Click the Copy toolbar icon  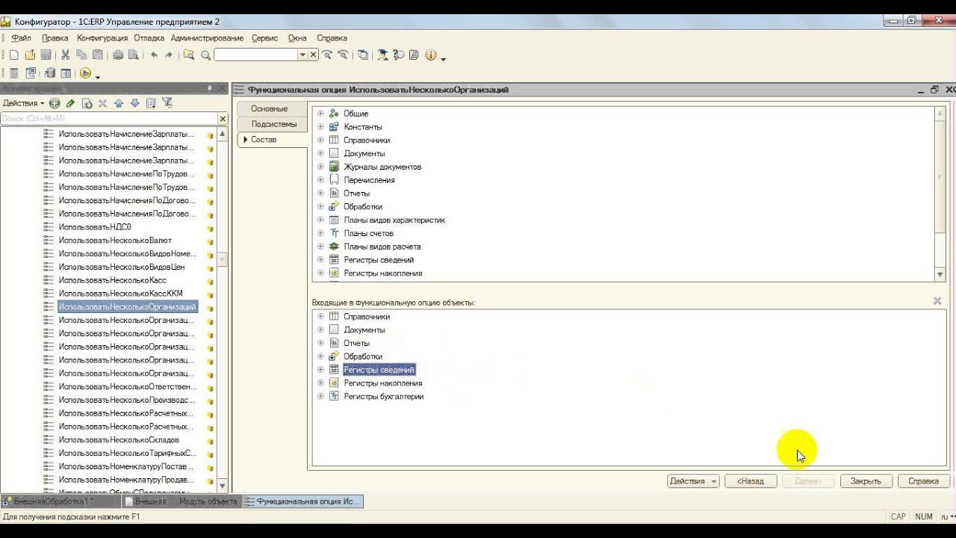pyautogui.click(x=81, y=55)
